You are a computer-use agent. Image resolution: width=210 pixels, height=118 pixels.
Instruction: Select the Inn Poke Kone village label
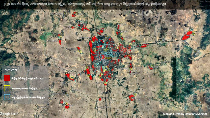[x=80, y=24]
